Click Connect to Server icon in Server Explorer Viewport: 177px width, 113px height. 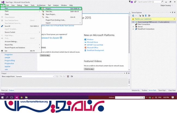coord(143,16)
